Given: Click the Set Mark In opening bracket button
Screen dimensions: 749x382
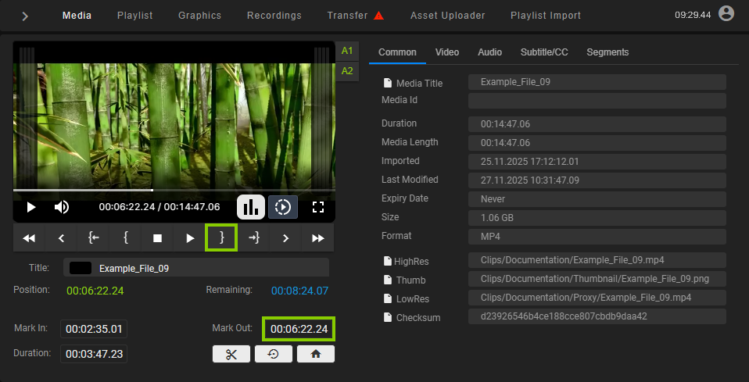Looking at the screenshot, I should [x=126, y=238].
